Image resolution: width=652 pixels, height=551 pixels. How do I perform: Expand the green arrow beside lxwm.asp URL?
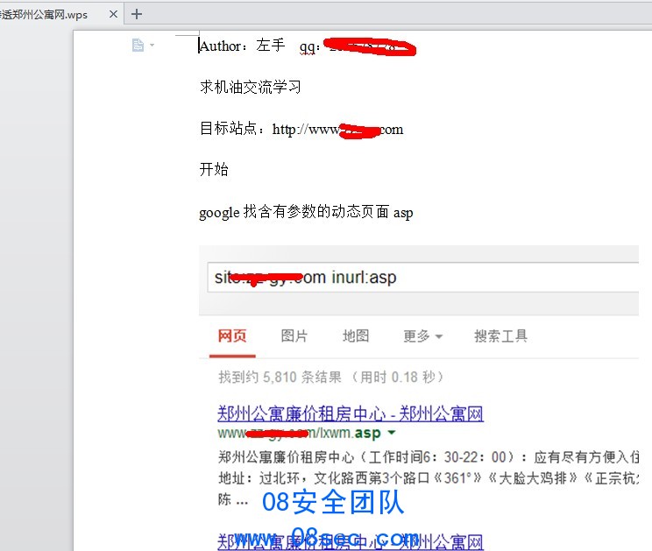(x=391, y=433)
